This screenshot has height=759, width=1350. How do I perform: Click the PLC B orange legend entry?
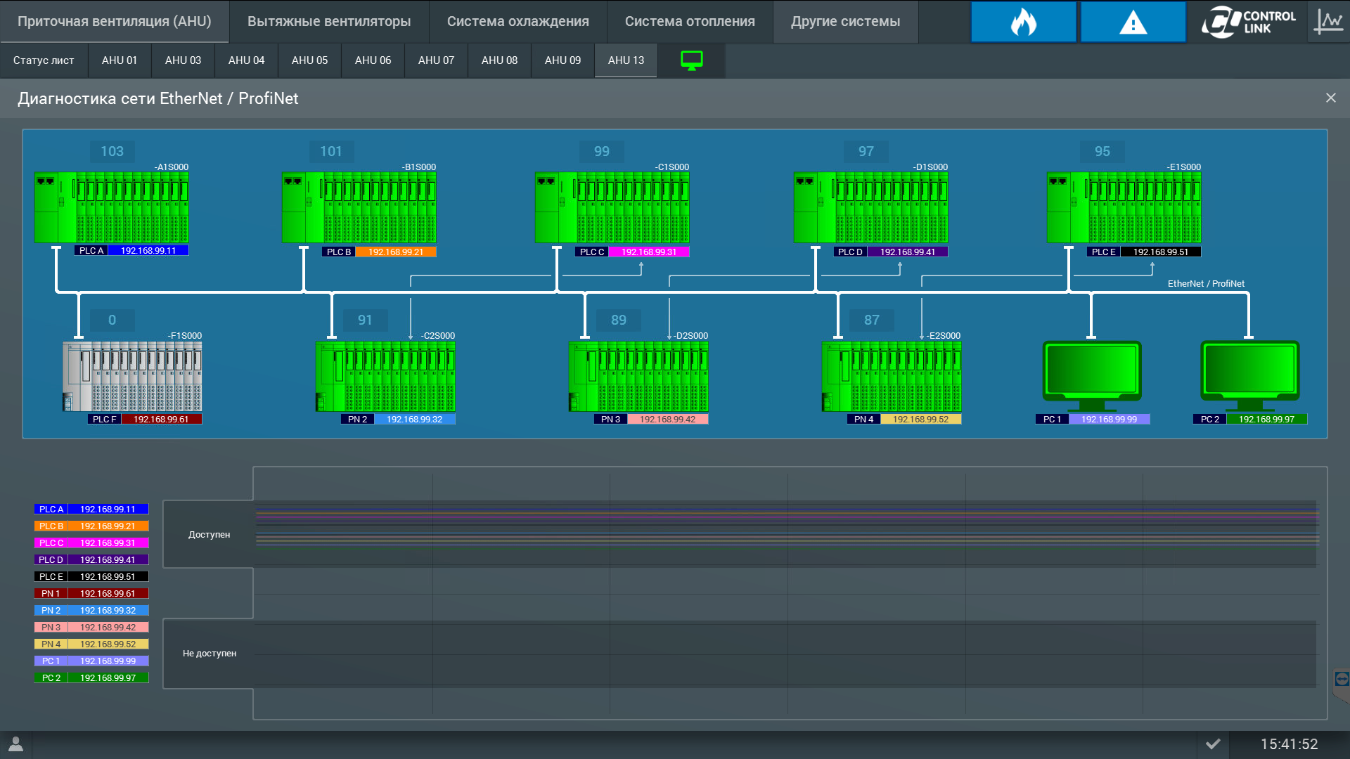click(91, 526)
